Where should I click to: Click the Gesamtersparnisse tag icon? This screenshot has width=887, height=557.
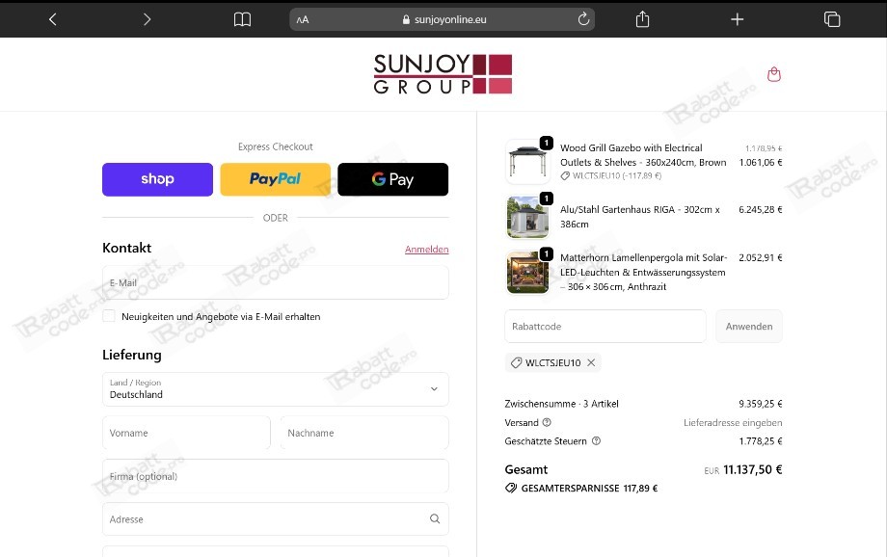[x=511, y=488]
